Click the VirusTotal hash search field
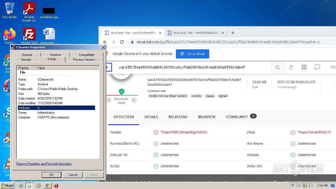This screenshot has height=189, width=336. click(x=193, y=67)
